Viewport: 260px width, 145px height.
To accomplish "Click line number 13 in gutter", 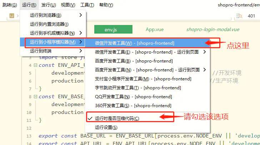I will pos(29,136).
